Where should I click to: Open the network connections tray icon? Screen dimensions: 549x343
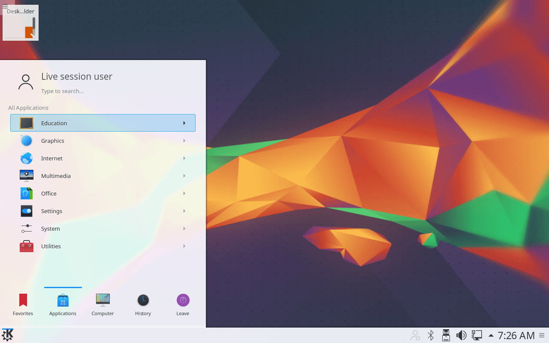(x=477, y=335)
